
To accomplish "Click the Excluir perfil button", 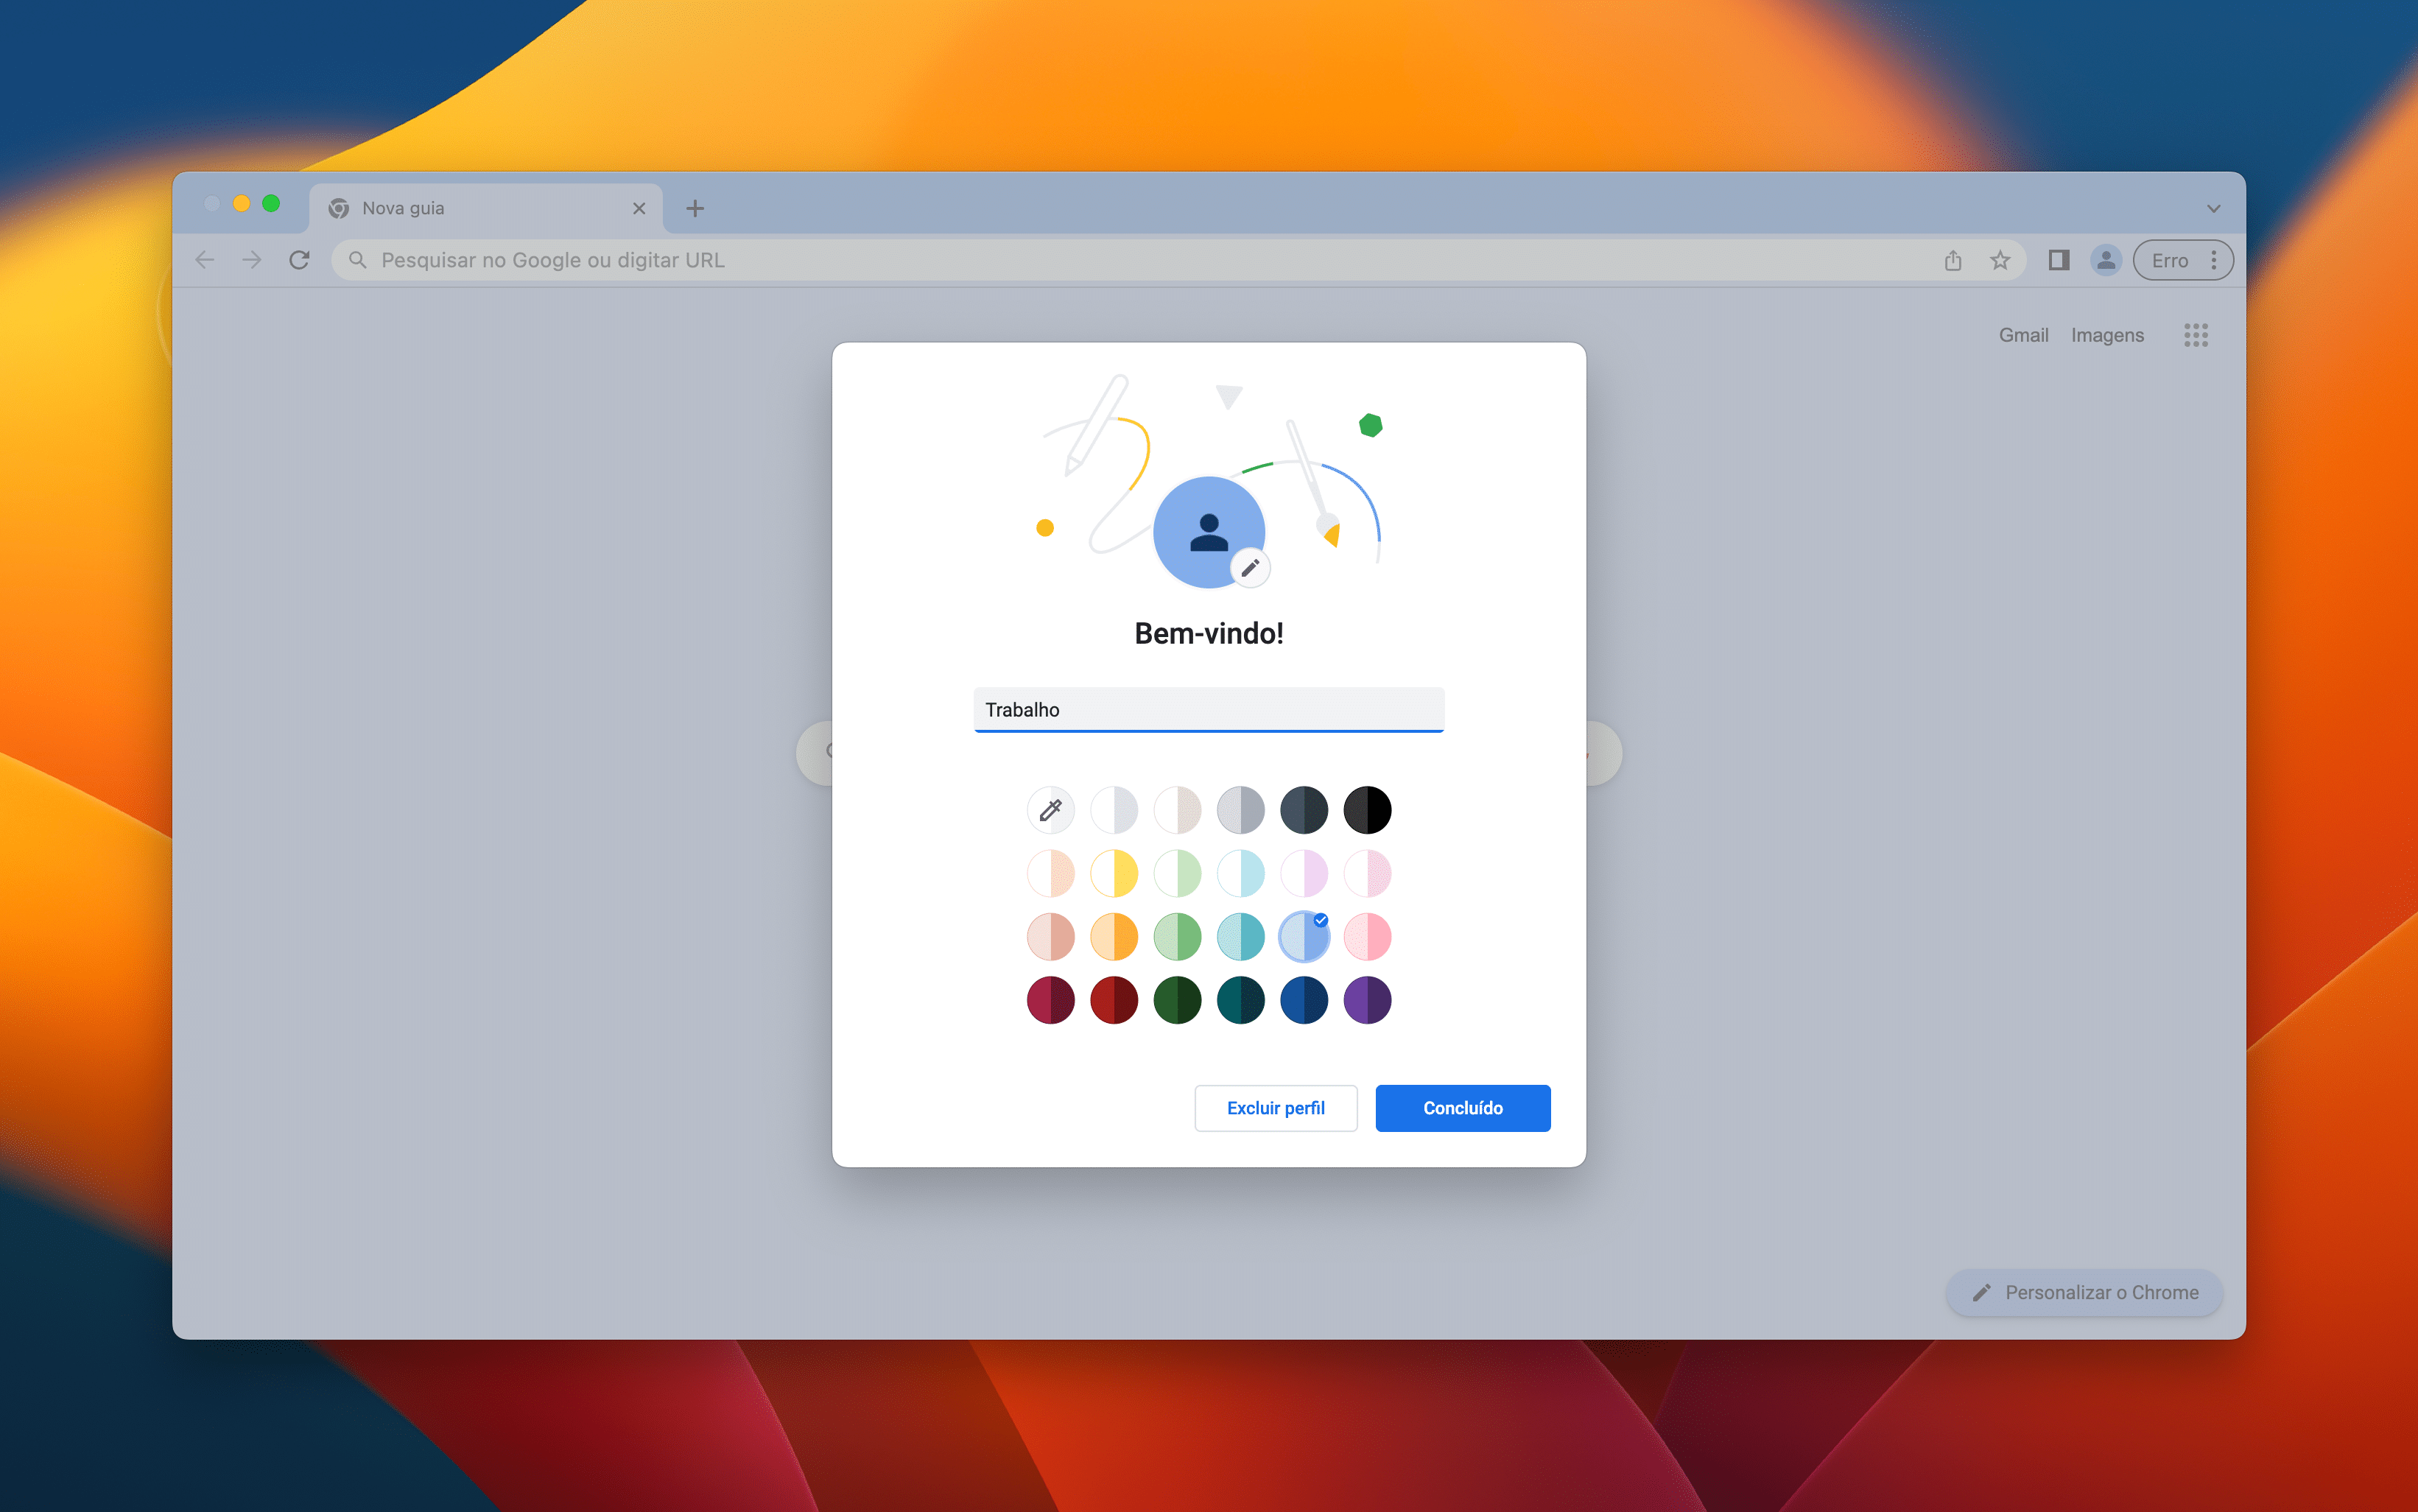I will pyautogui.click(x=1275, y=1108).
